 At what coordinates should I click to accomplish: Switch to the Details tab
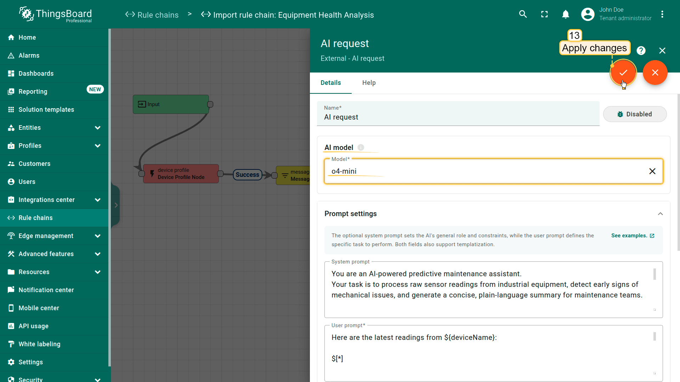pyautogui.click(x=331, y=83)
